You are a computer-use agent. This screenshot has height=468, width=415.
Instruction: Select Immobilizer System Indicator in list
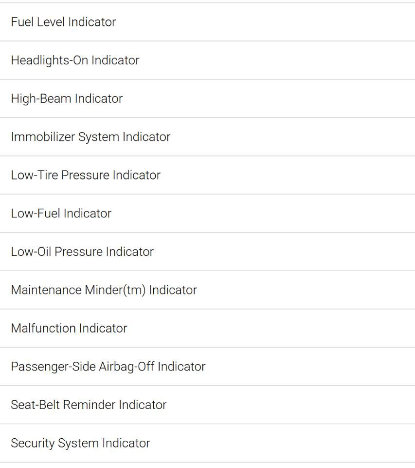click(x=207, y=136)
